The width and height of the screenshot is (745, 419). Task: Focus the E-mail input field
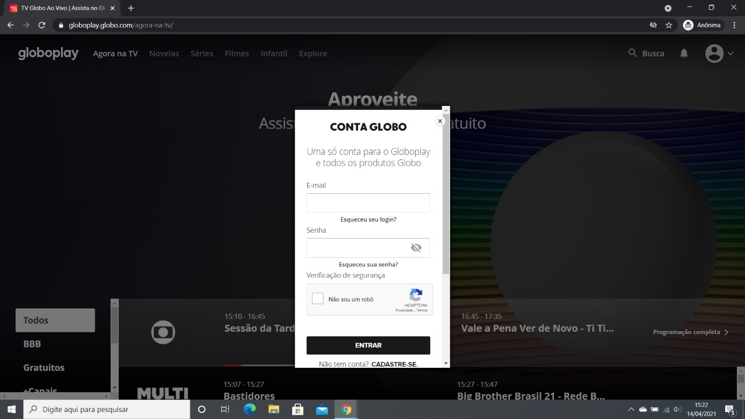pos(368,203)
